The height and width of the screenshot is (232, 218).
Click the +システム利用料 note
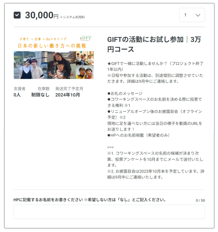72,17
